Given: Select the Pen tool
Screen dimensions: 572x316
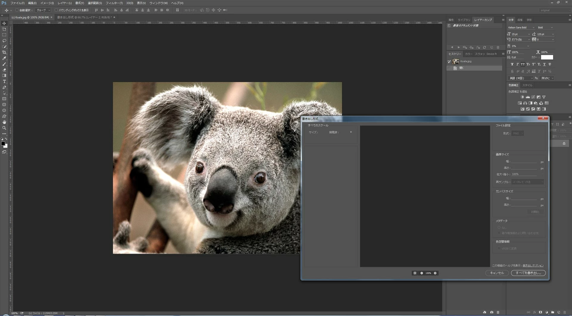Looking at the screenshot, I should 4,87.
